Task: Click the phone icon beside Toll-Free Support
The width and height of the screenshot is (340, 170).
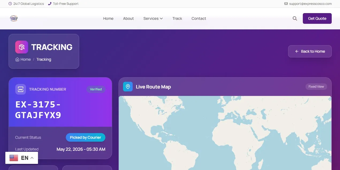Action: [x=50, y=4]
